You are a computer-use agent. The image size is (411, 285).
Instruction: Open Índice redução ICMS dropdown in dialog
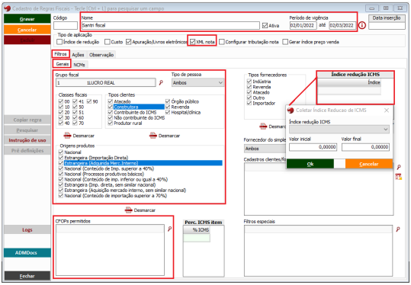point(339,129)
